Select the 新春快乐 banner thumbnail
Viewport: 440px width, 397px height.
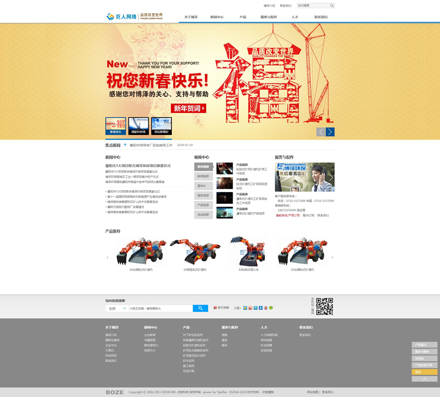[116, 126]
